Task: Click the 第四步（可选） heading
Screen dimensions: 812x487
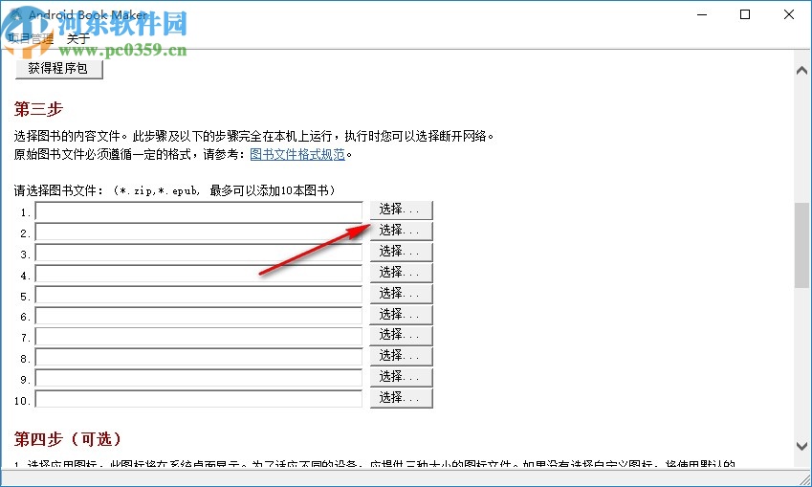Action: pos(67,439)
